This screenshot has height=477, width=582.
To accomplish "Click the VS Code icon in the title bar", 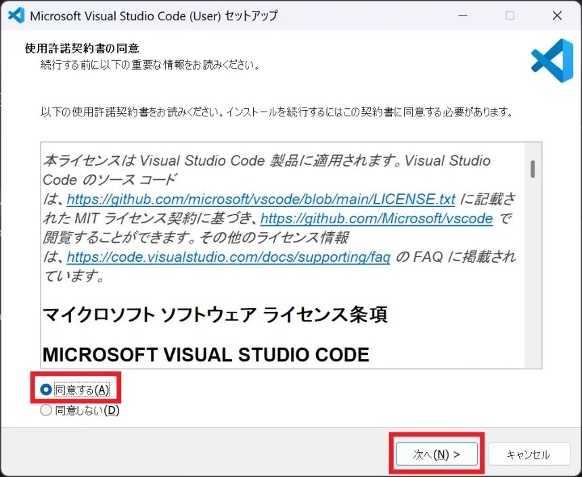I will point(15,15).
